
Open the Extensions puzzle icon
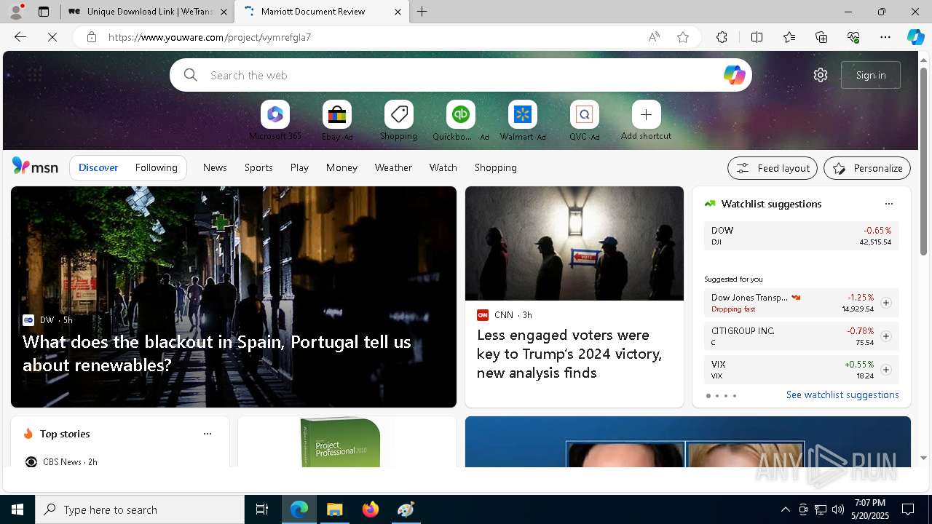pyautogui.click(x=722, y=37)
